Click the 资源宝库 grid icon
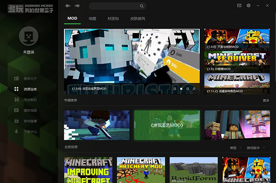 pos(17,89)
